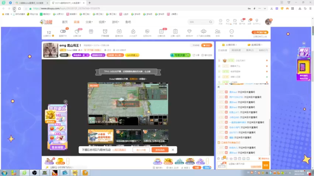Switch to the 日活跃度 tab
The image size is (314, 176).
click(x=223, y=50)
